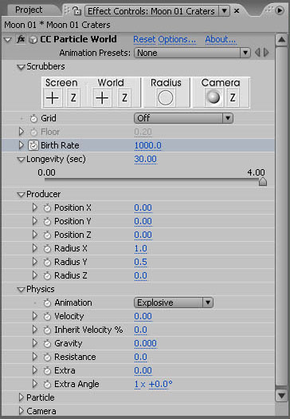Enable the Velocity stopwatch keyframing
The width and height of the screenshot is (290, 419).
[x=47, y=317]
